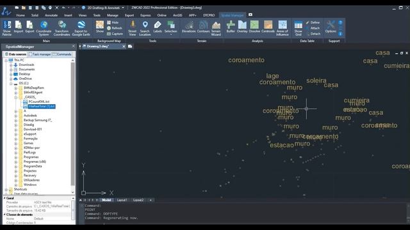Viewport: 410px width, 230px height.
Task: Open Coordinate System settings
Action: 44,28
